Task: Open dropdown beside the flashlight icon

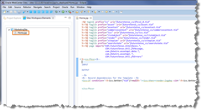Action: (x=85, y=12)
